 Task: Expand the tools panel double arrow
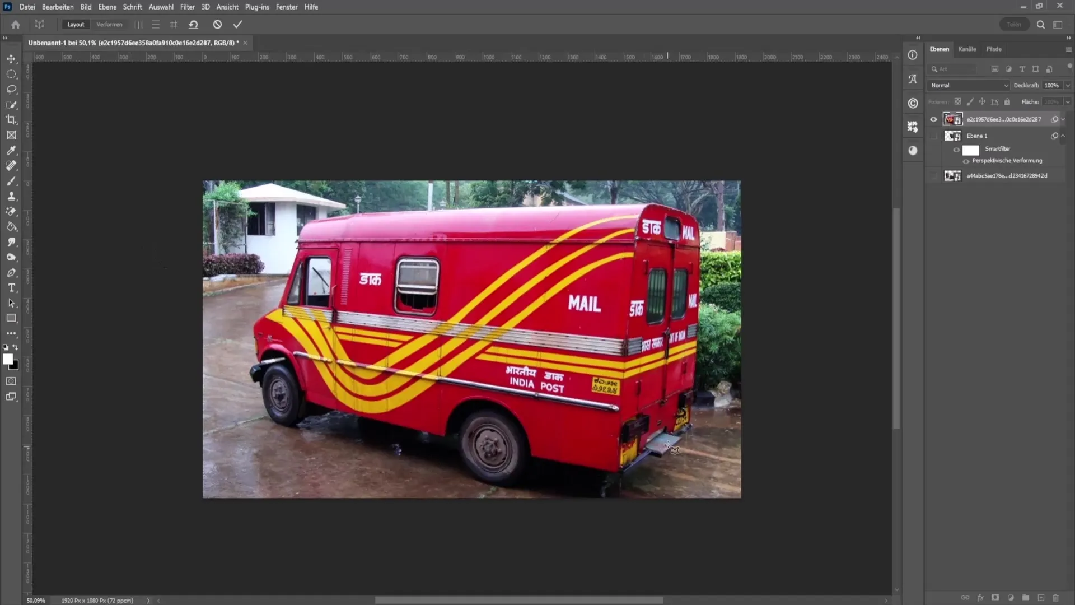(5, 38)
